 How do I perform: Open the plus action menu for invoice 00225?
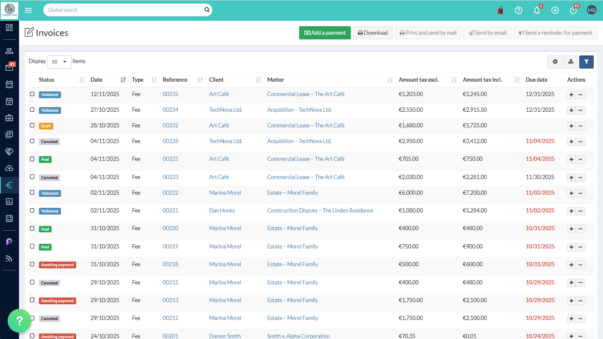[571, 160]
